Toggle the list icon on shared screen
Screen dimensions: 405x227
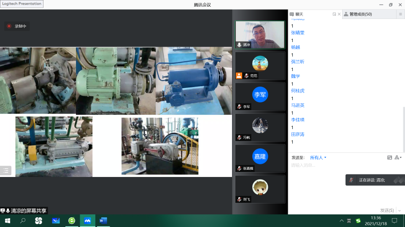[x=5, y=170]
